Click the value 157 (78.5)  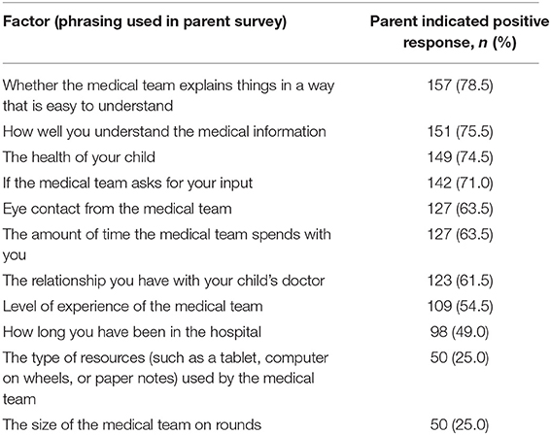click(460, 85)
